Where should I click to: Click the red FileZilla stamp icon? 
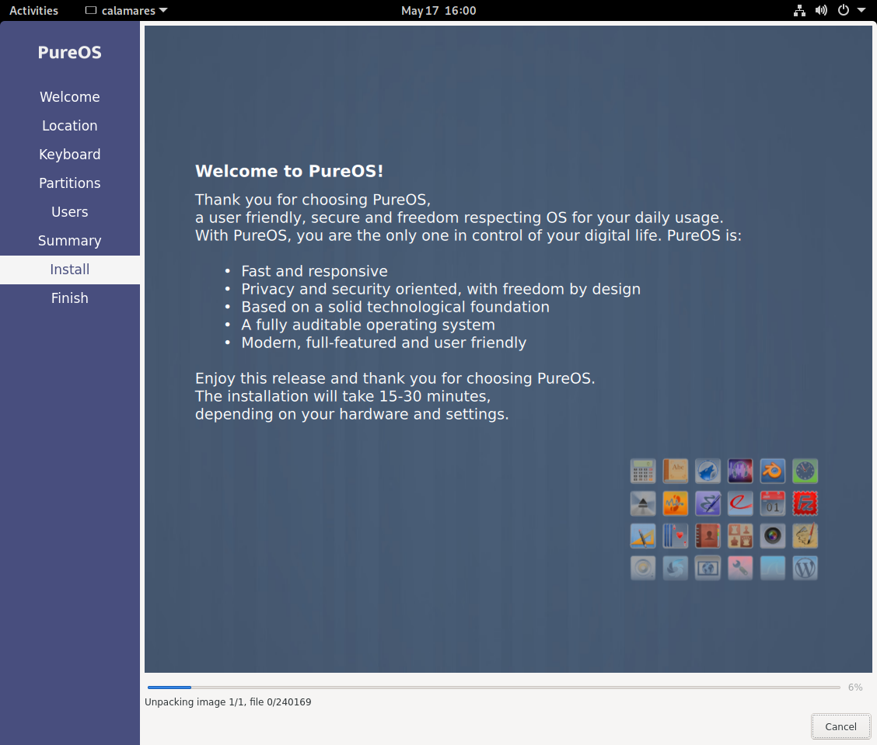[805, 503]
